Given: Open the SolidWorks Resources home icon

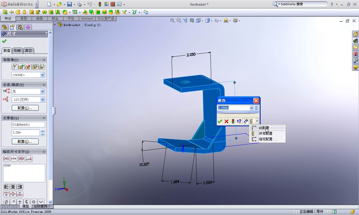Looking at the screenshot, I should click(355, 34).
